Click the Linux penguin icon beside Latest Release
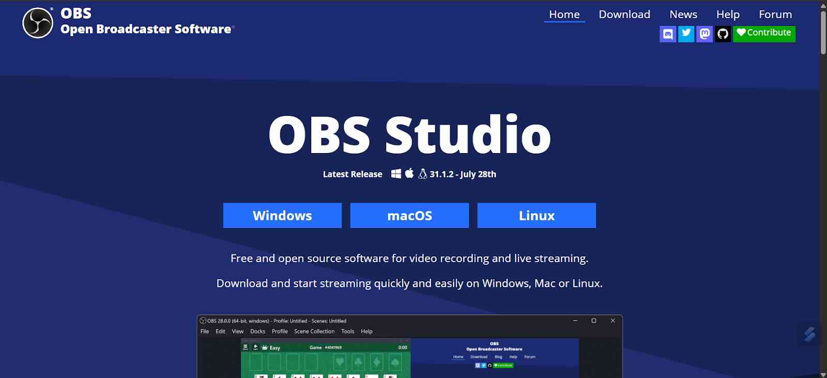This screenshot has height=378, width=827. click(x=423, y=174)
